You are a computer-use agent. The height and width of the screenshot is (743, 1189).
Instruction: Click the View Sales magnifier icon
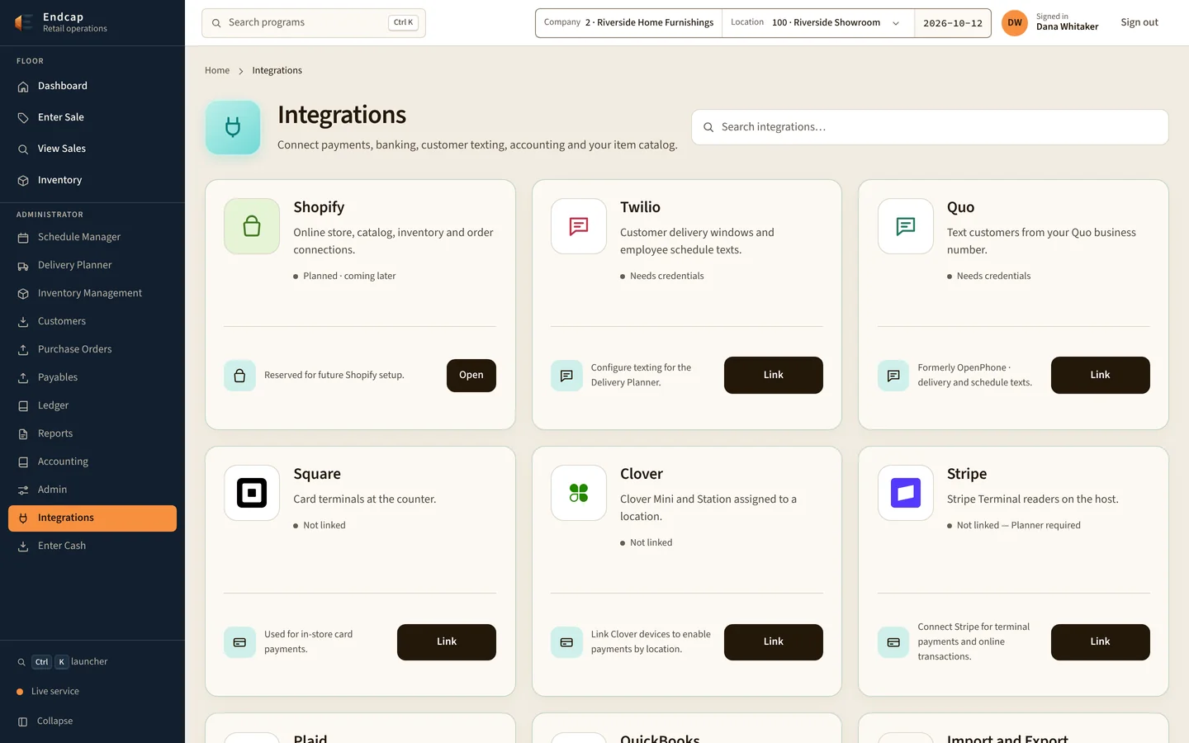pyautogui.click(x=23, y=149)
